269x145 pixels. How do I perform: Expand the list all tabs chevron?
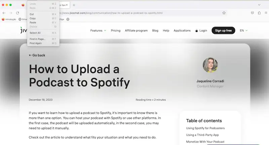(259, 5)
